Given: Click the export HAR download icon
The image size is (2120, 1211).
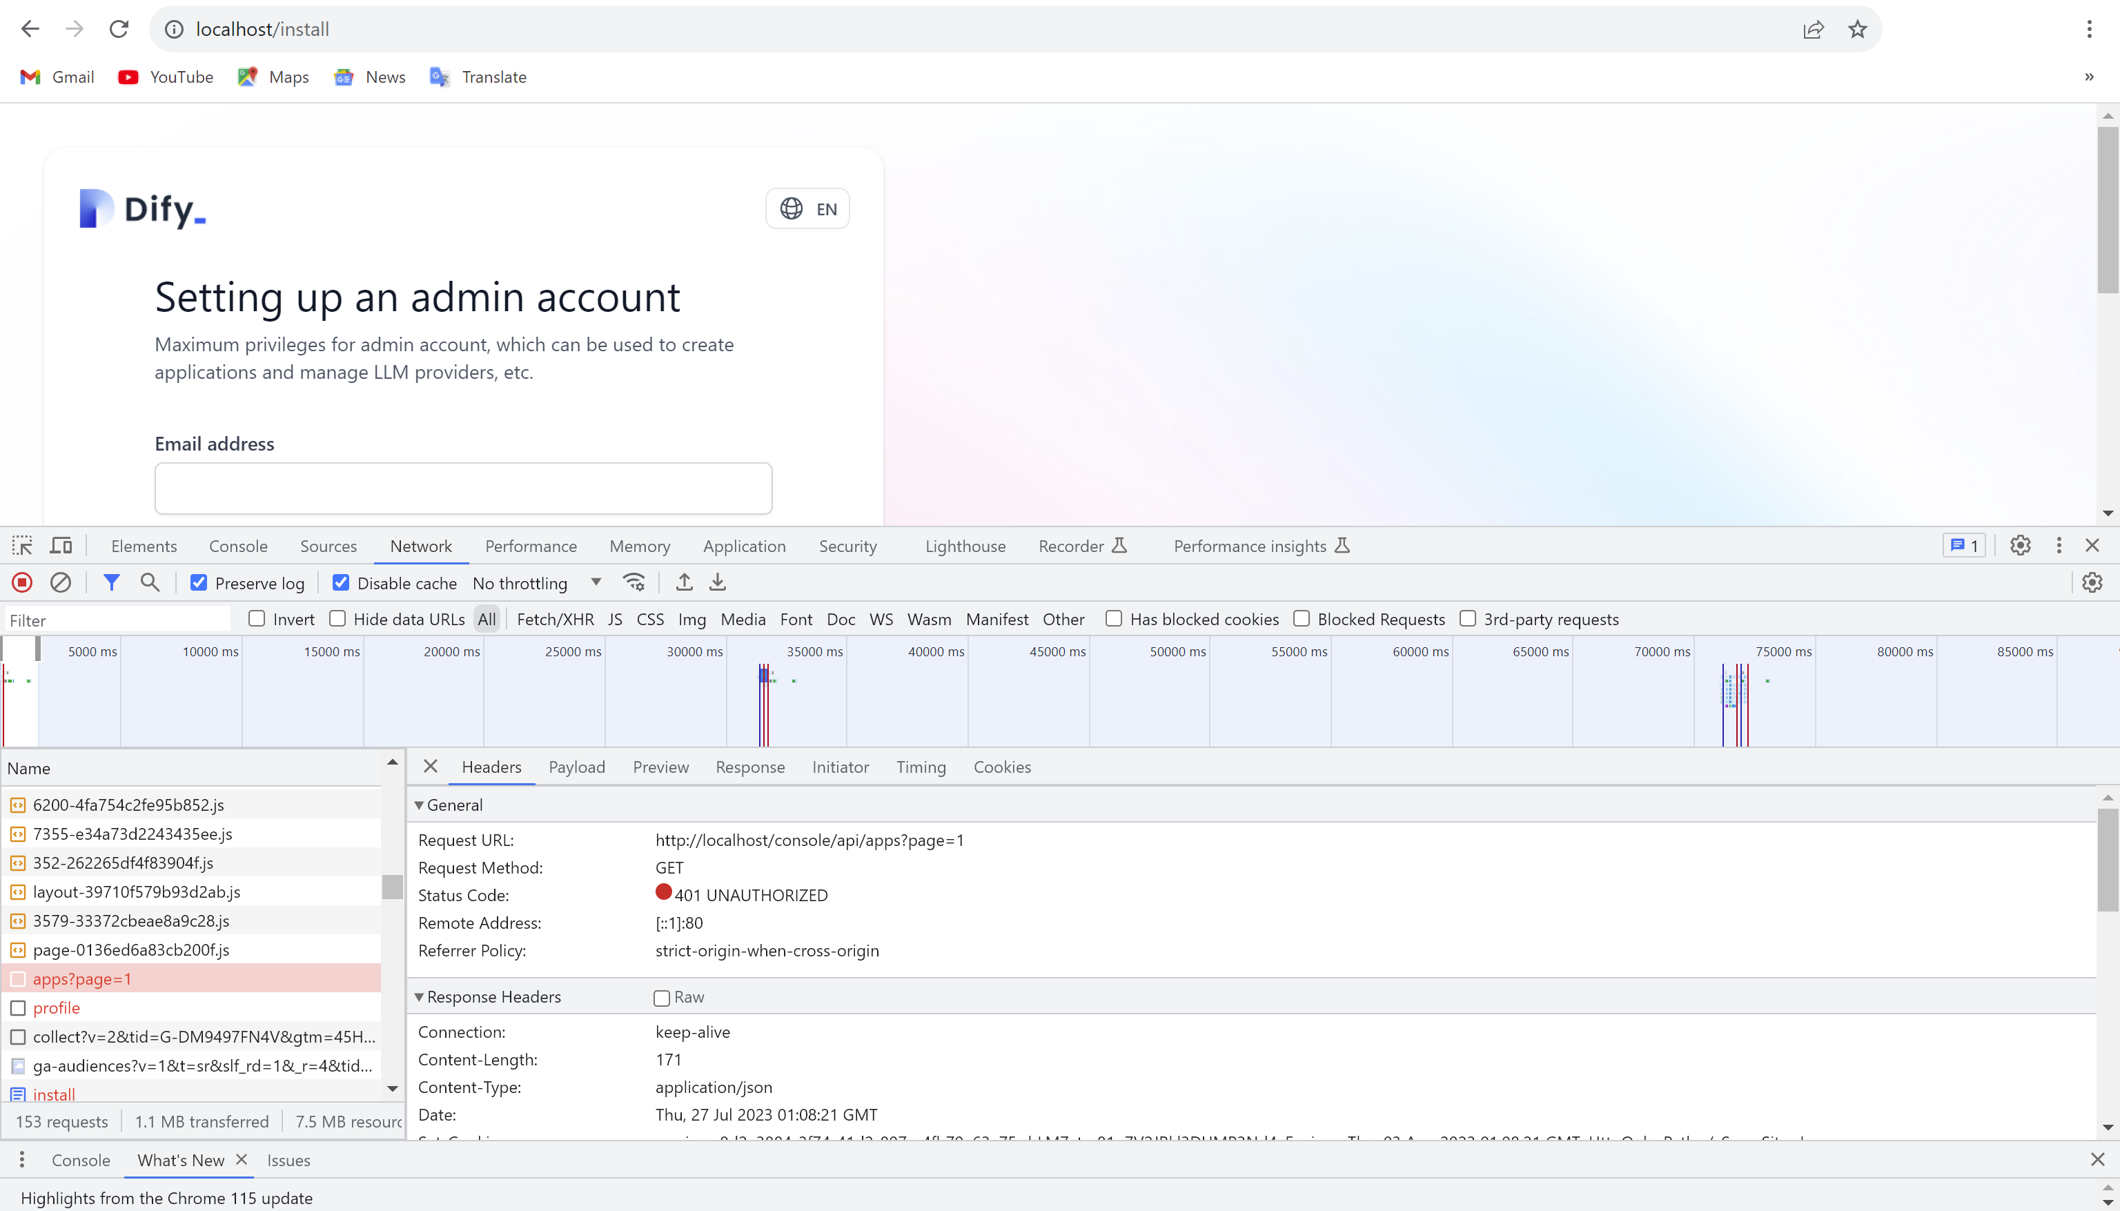Looking at the screenshot, I should pyautogui.click(x=718, y=582).
